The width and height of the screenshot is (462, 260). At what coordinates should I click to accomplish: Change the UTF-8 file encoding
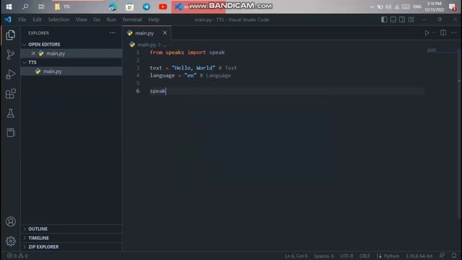(x=346, y=256)
